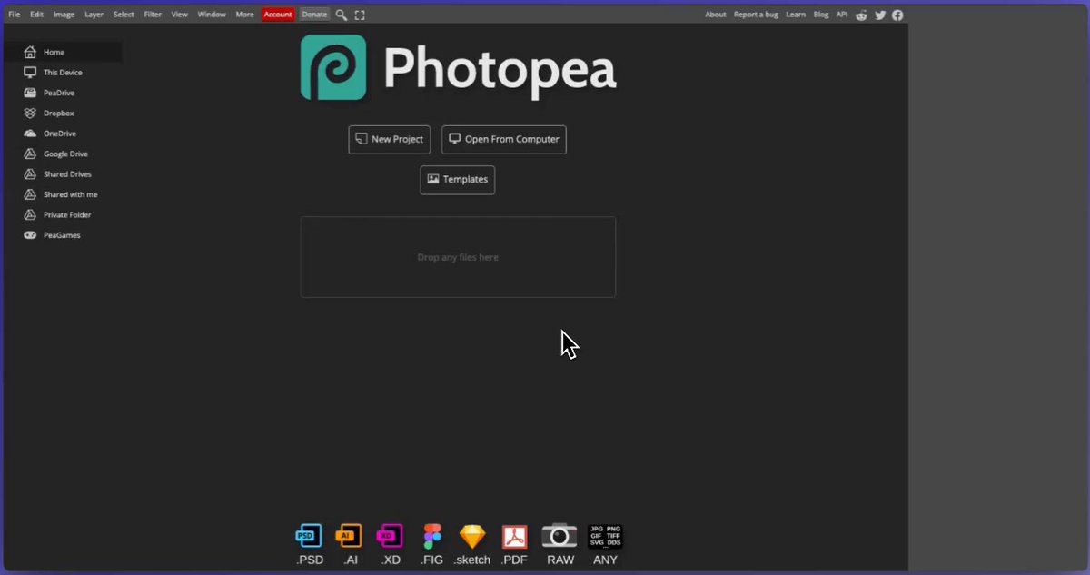The width and height of the screenshot is (1090, 575).
Task: Open the Blog link
Action: pyautogui.click(x=821, y=15)
